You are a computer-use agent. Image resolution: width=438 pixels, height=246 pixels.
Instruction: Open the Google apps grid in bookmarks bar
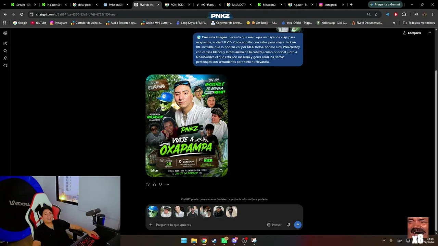[4, 23]
